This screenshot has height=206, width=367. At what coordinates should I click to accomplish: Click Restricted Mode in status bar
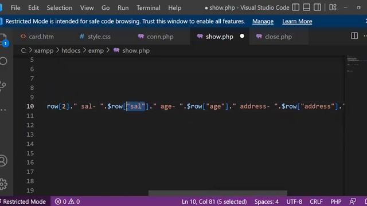(24, 201)
